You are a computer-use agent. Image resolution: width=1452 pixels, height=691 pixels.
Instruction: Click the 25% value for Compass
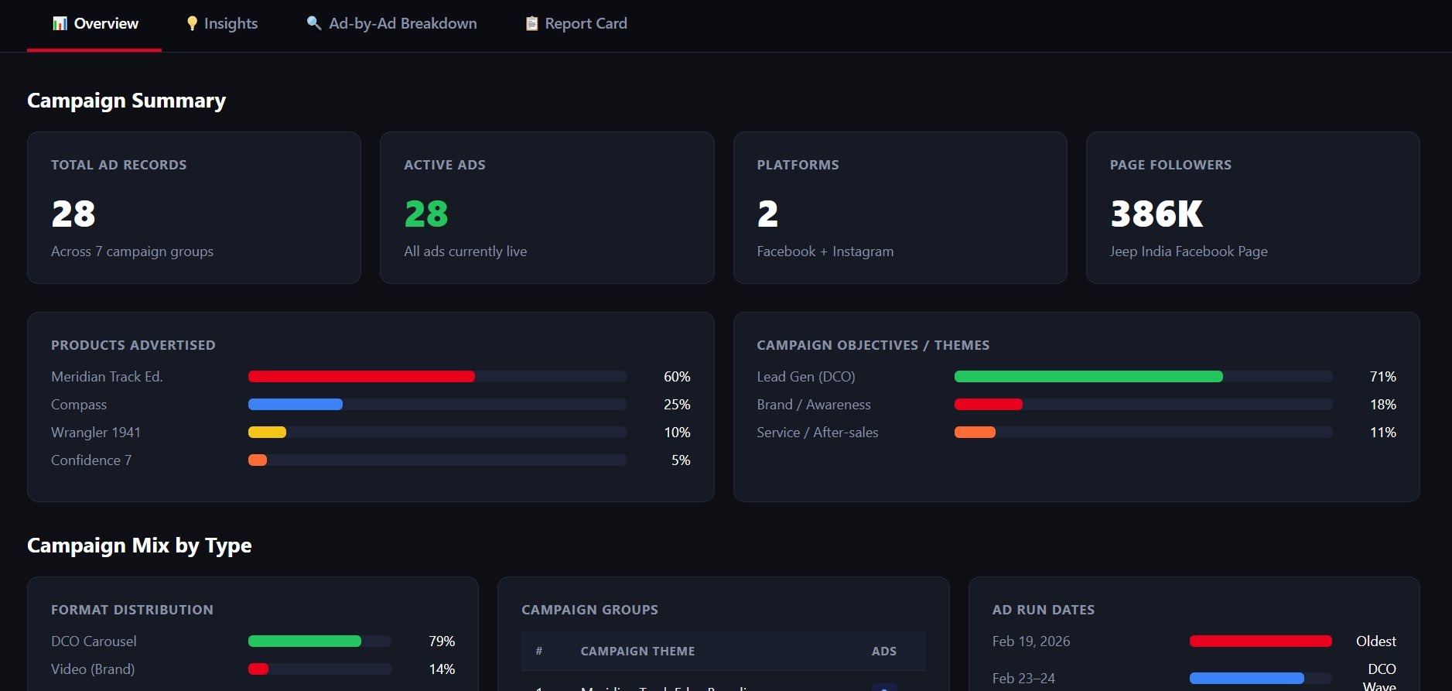pyautogui.click(x=677, y=405)
